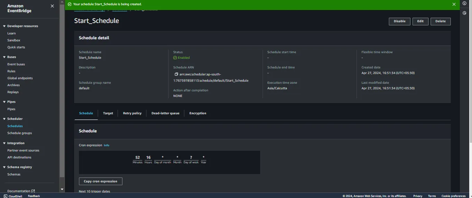
Task: Close the Amazon EventBridge navigation panel
Action: [x=52, y=6]
